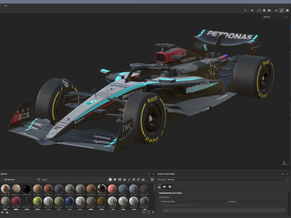The width and height of the screenshot is (291, 218).
Task: Filter assets by Materials sphere icon
Action: (x=110, y=179)
